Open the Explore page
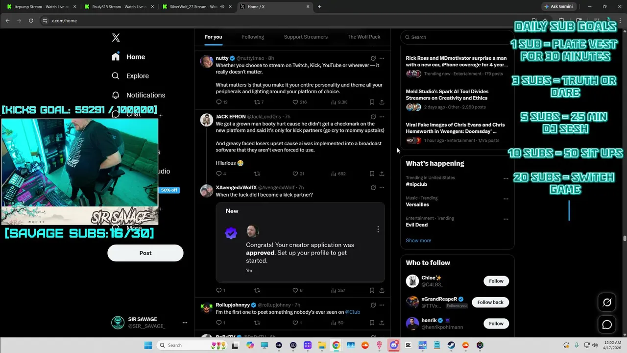Viewport: 627px width, 353px height. coord(130,76)
